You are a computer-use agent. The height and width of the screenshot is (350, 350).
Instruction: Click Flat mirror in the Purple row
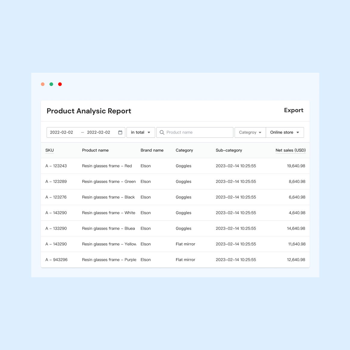point(185,259)
